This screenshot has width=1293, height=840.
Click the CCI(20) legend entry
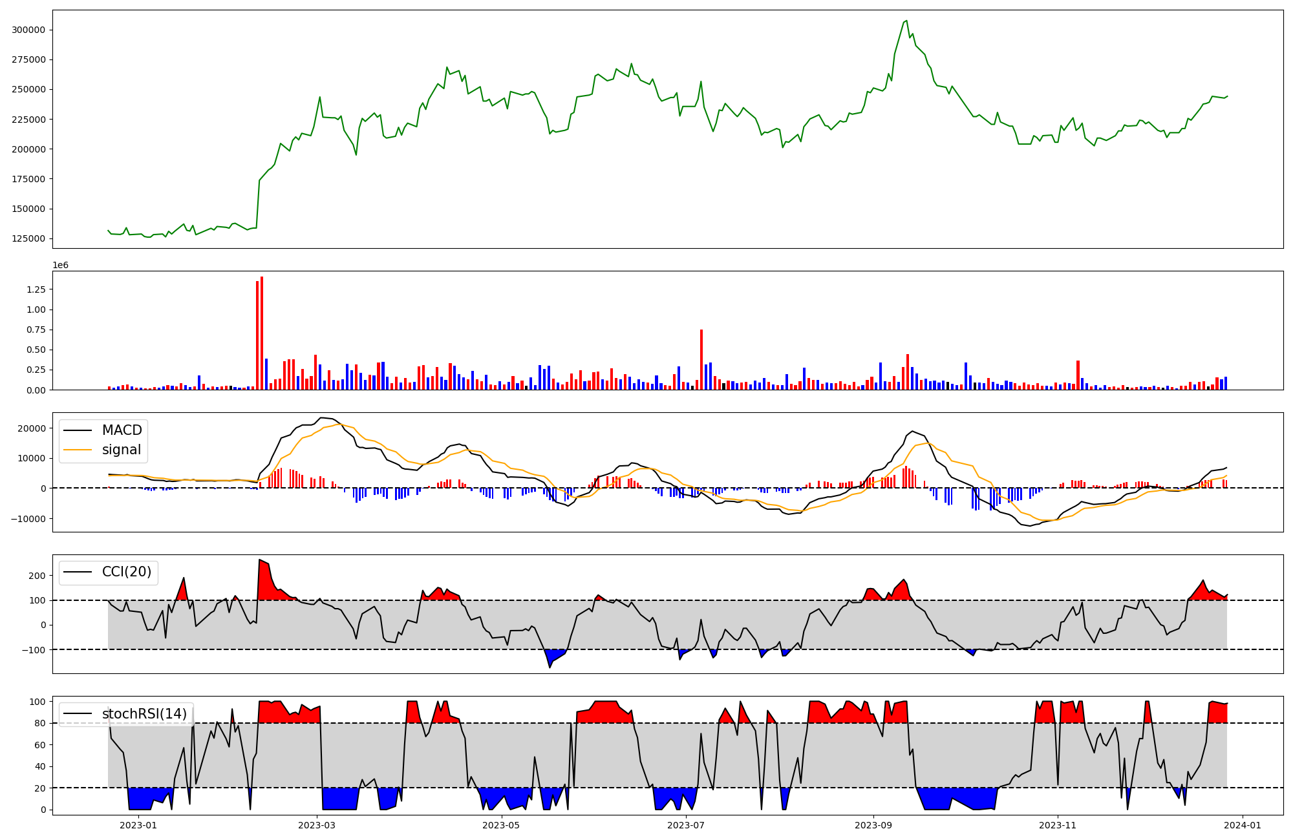(x=126, y=572)
